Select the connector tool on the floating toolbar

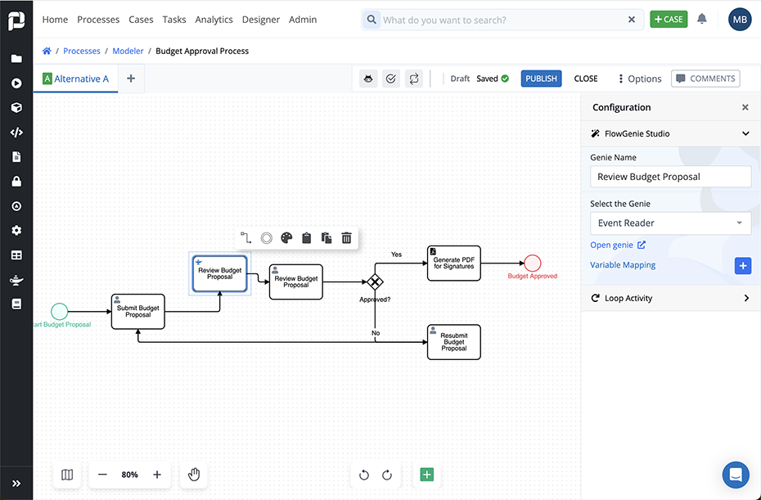click(x=245, y=237)
